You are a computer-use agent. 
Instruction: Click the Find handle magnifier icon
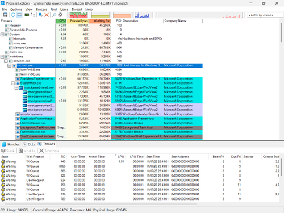pyautogui.click(x=54, y=15)
